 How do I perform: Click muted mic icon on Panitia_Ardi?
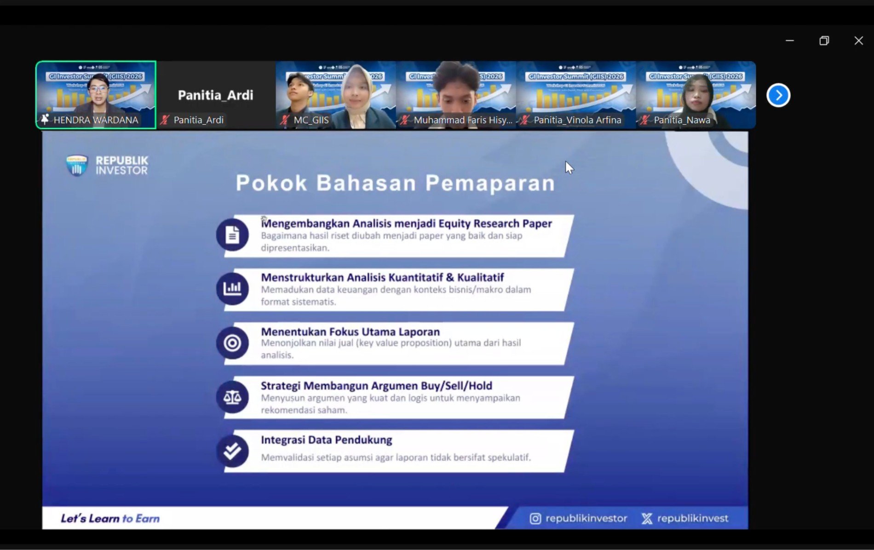tap(165, 120)
